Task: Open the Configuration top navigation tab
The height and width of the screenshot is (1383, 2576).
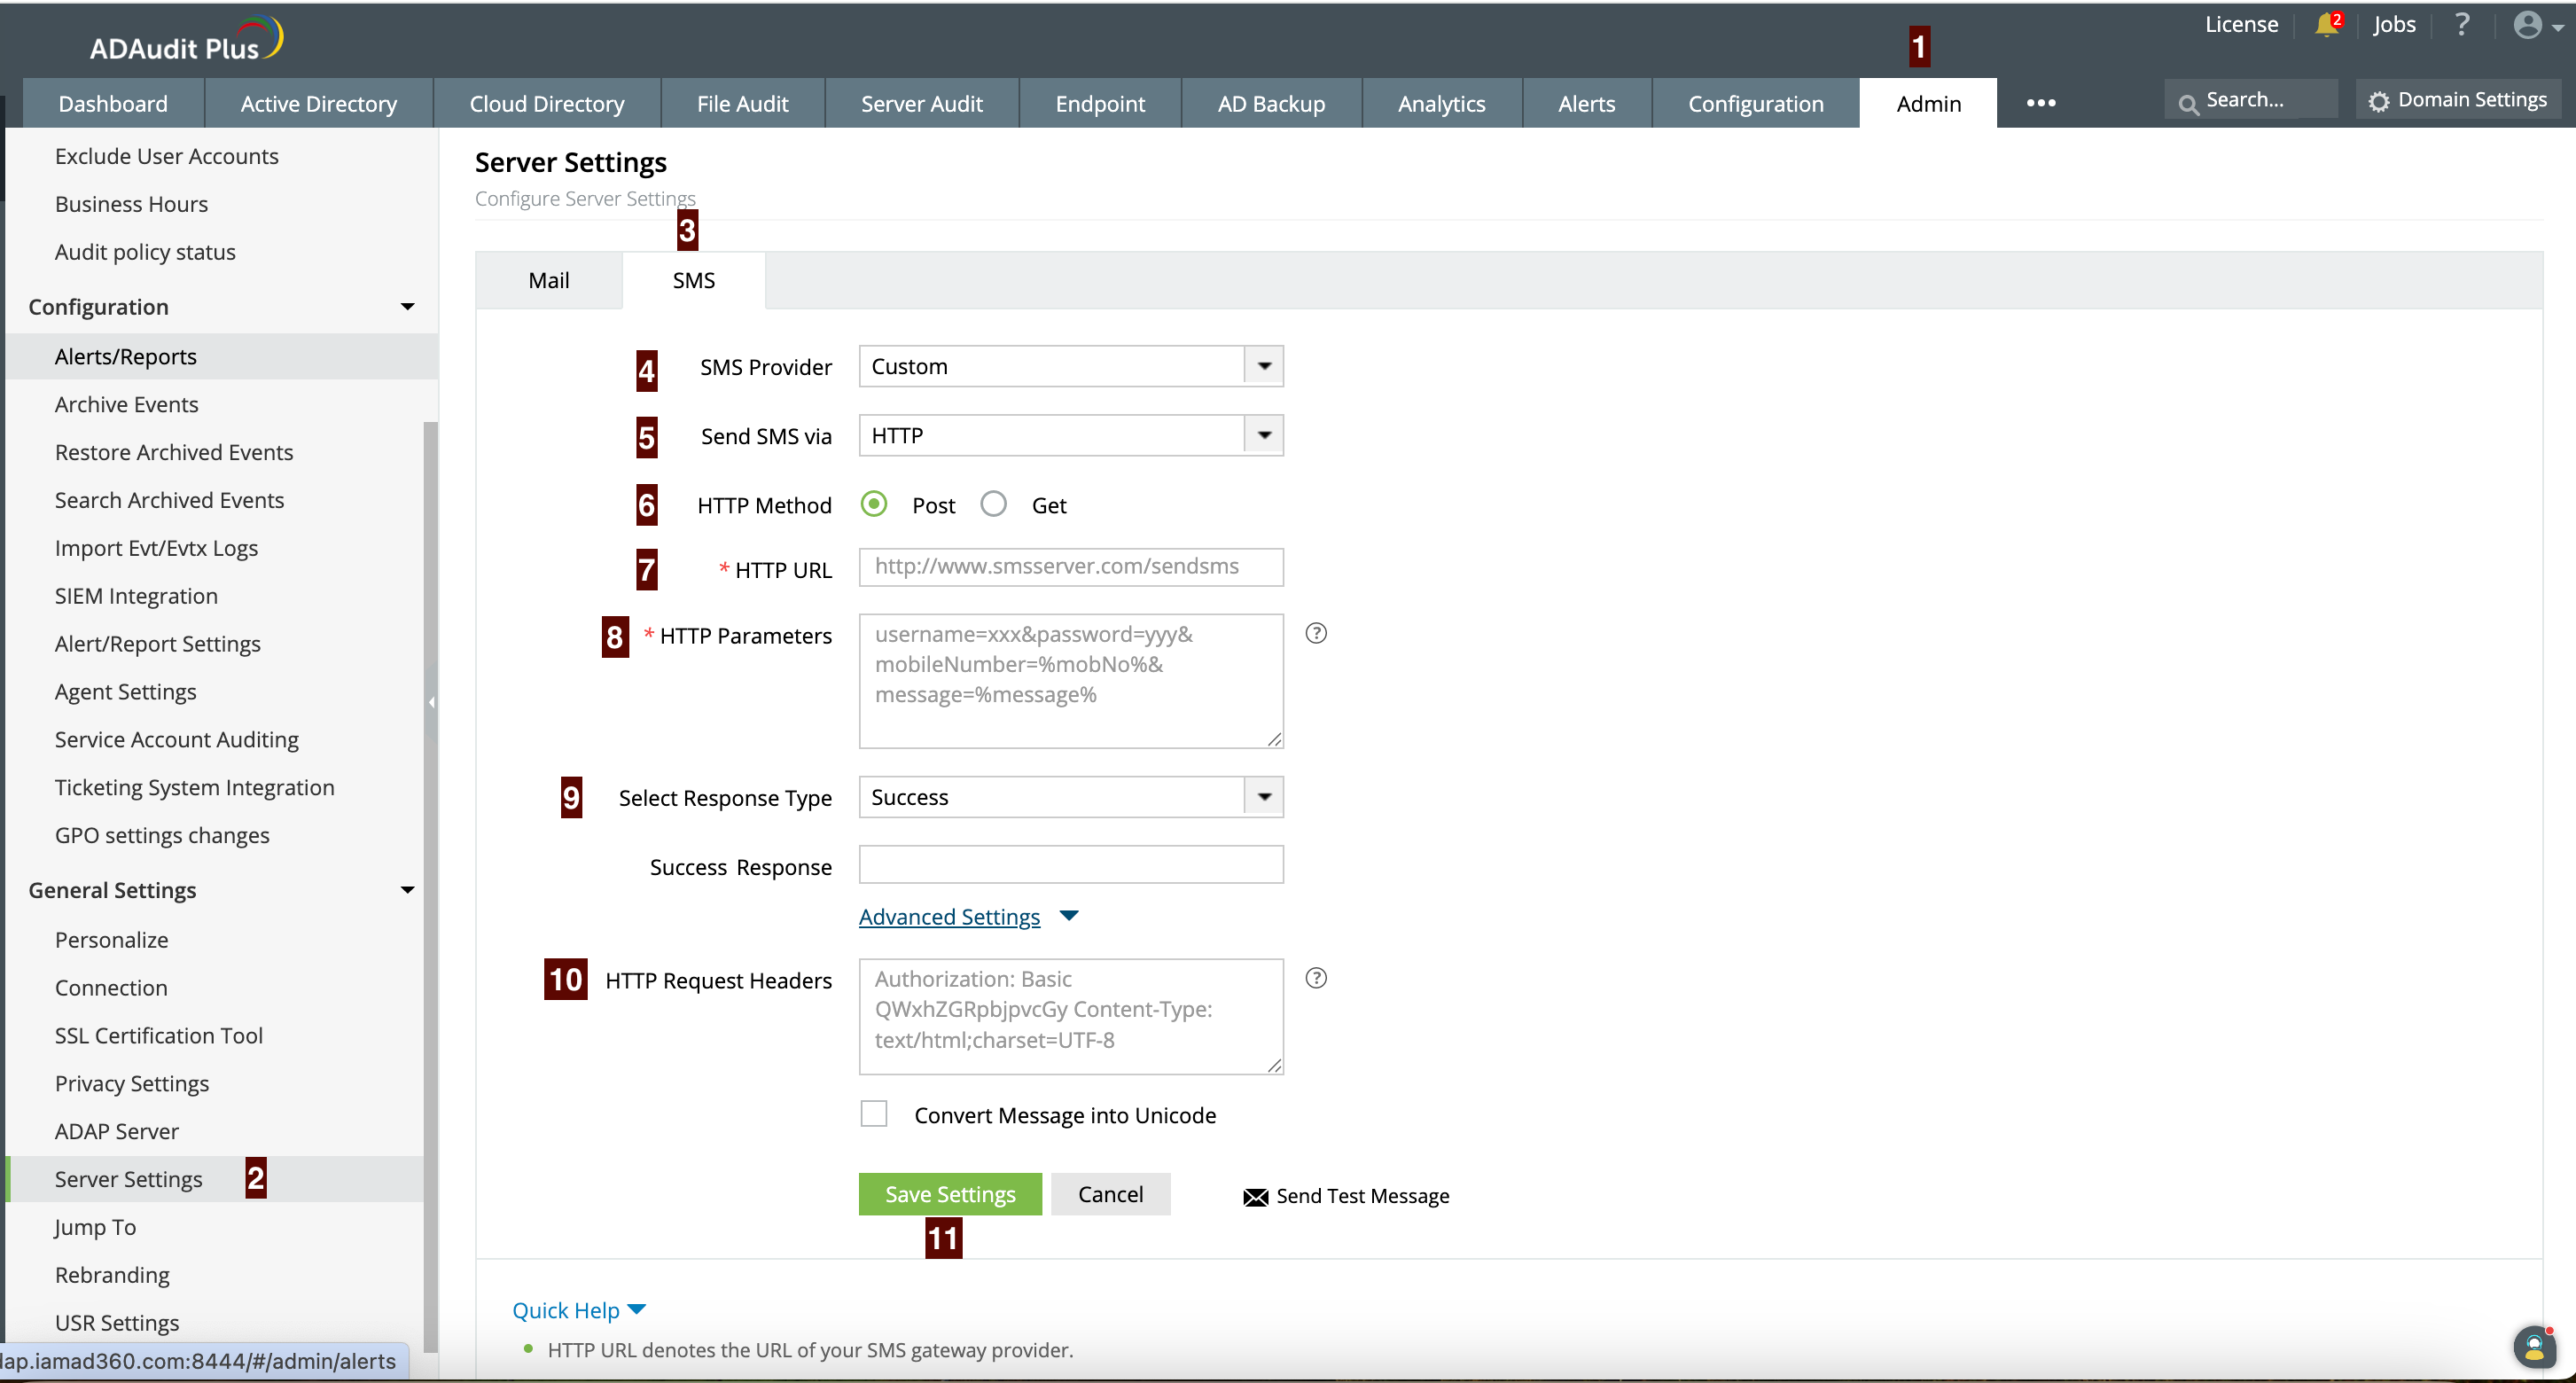Action: tap(1755, 104)
